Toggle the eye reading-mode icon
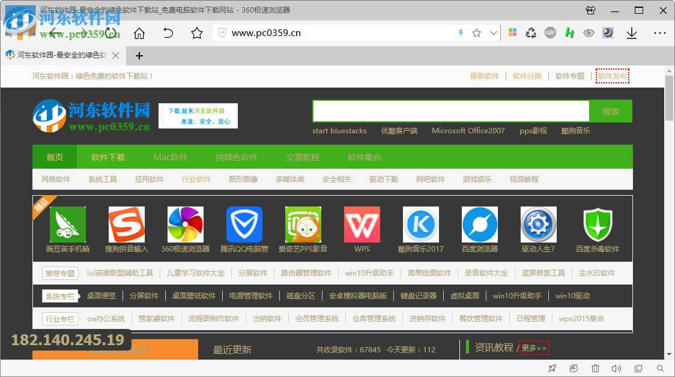 coord(589,33)
